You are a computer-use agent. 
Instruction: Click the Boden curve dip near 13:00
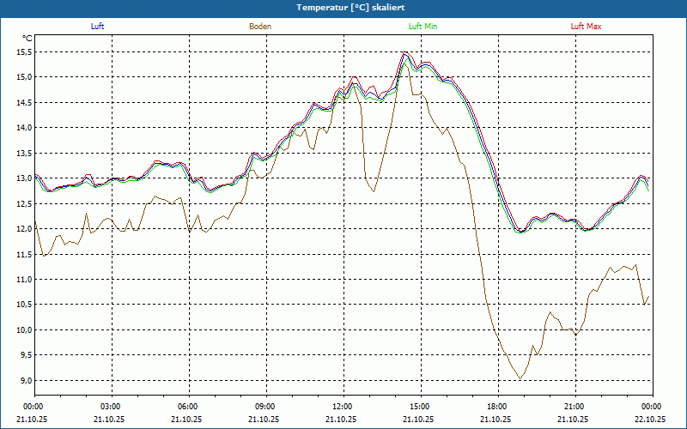coord(374,190)
